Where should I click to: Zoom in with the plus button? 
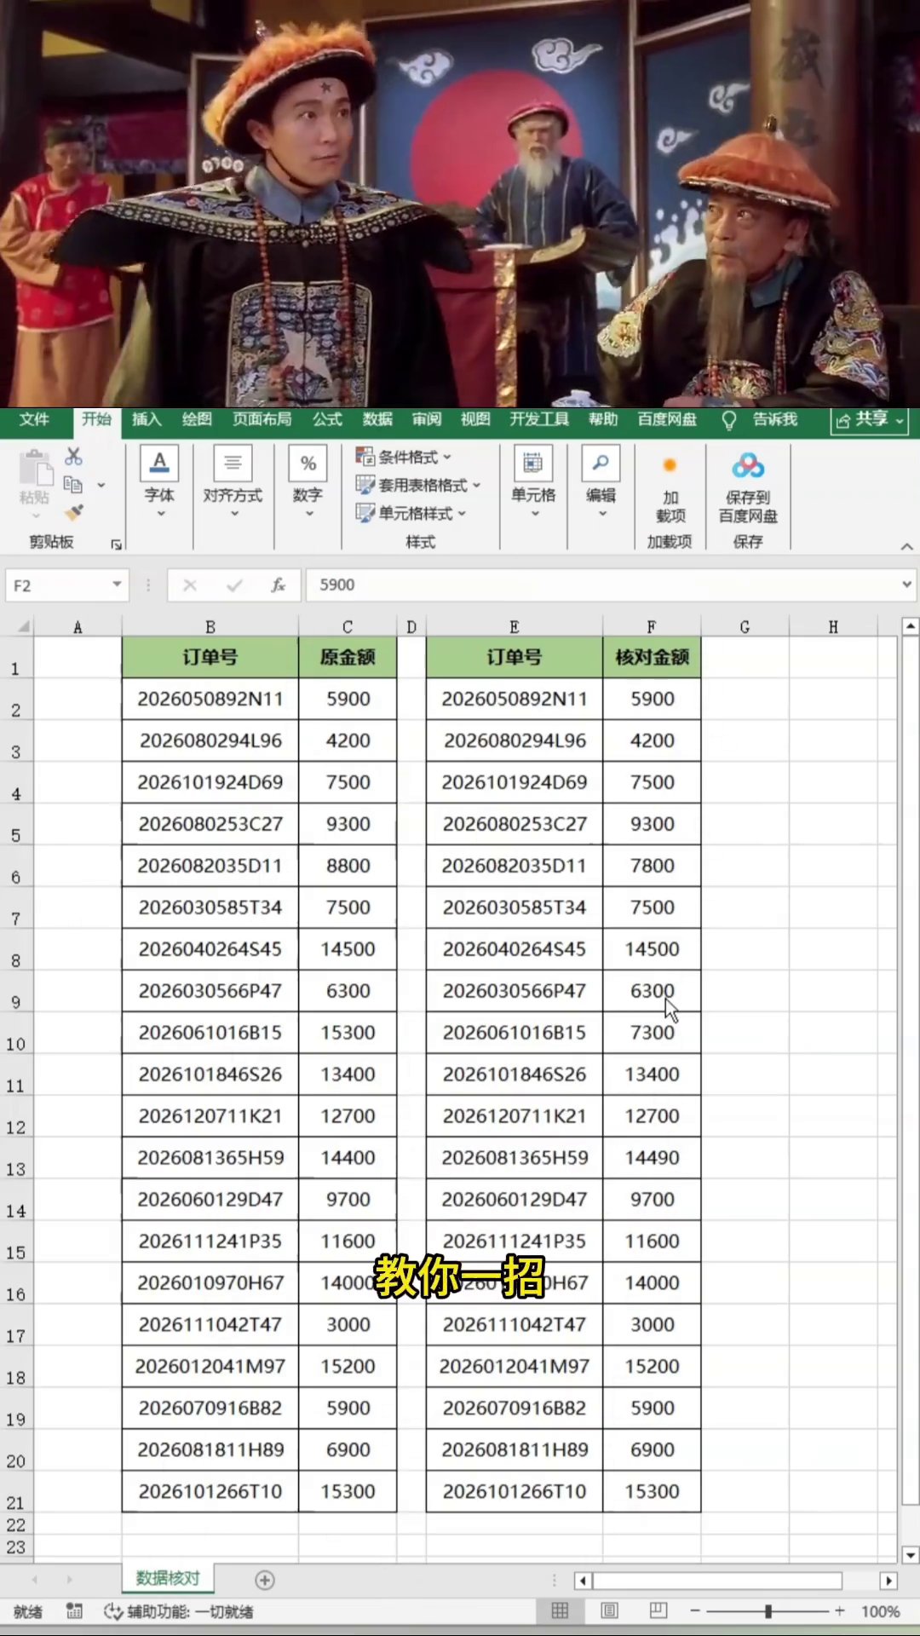click(840, 1610)
